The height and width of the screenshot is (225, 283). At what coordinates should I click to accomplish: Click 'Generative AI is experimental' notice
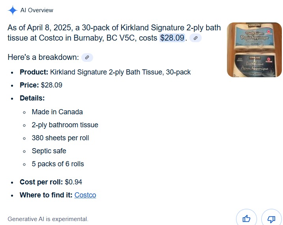[x=48, y=219]
